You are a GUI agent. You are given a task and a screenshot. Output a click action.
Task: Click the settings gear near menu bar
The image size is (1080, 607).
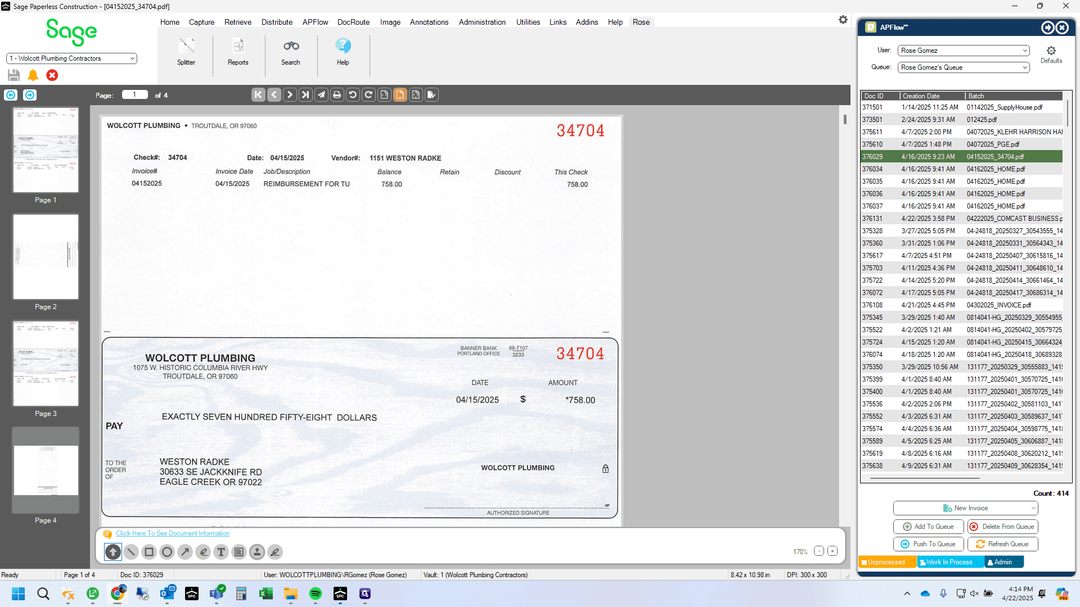point(843,20)
